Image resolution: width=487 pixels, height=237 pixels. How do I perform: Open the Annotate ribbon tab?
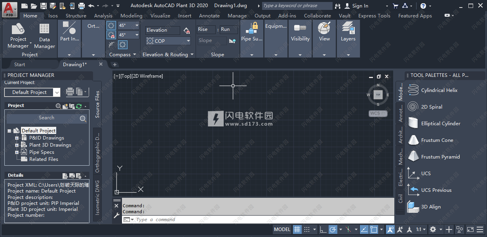pyautogui.click(x=209, y=16)
